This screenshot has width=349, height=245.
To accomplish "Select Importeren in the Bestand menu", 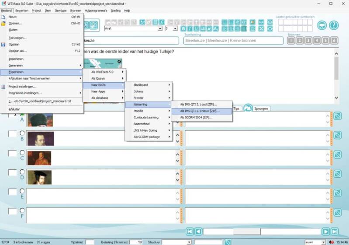I will 42,59.
